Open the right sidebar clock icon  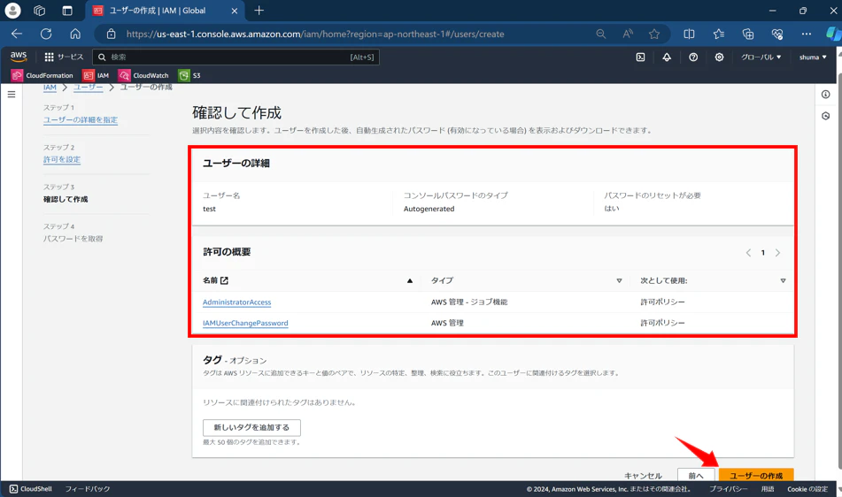point(826,116)
